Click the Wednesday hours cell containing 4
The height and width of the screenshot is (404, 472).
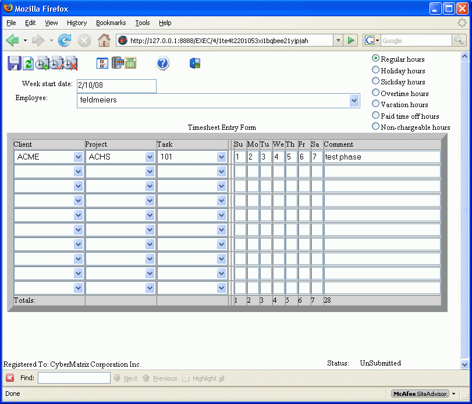coord(279,157)
